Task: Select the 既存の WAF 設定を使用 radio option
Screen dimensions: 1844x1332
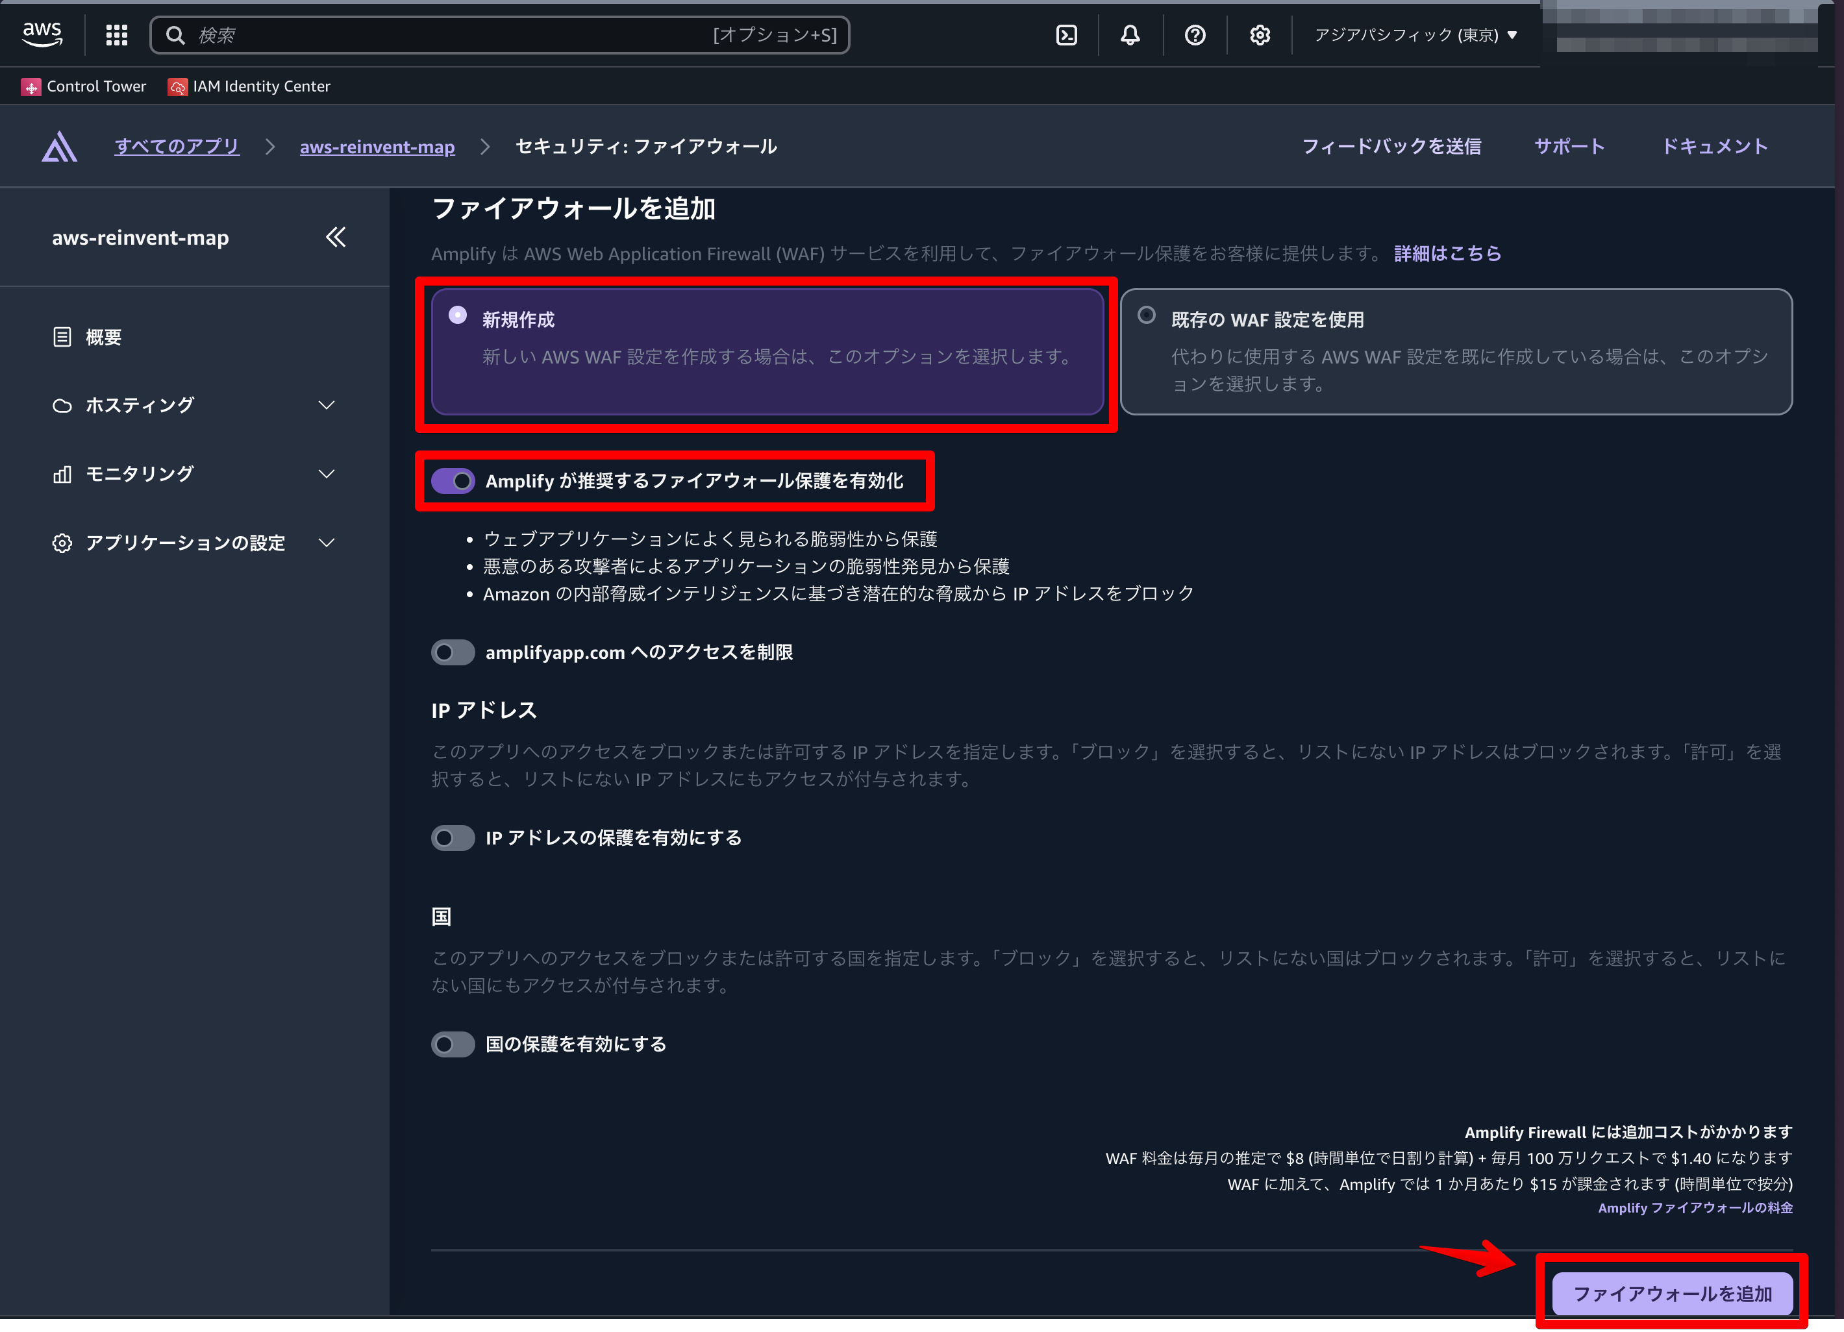Action: coord(1147,315)
